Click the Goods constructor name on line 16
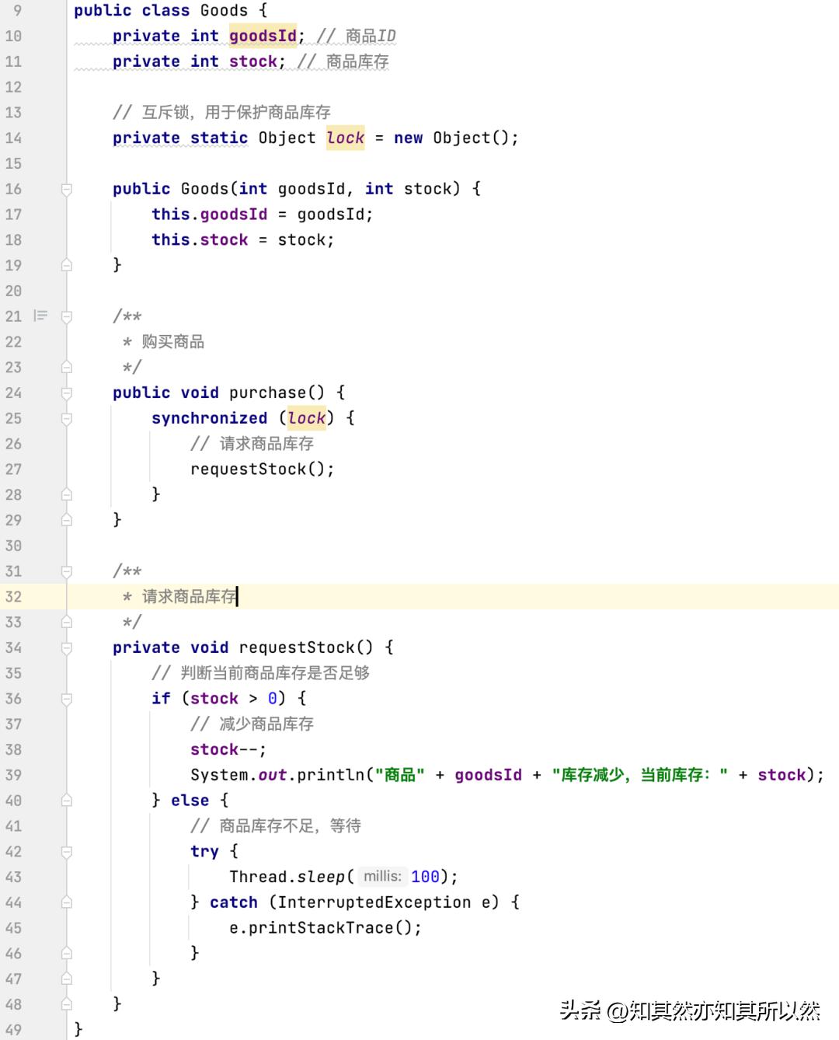The width and height of the screenshot is (839, 1040). (x=204, y=189)
